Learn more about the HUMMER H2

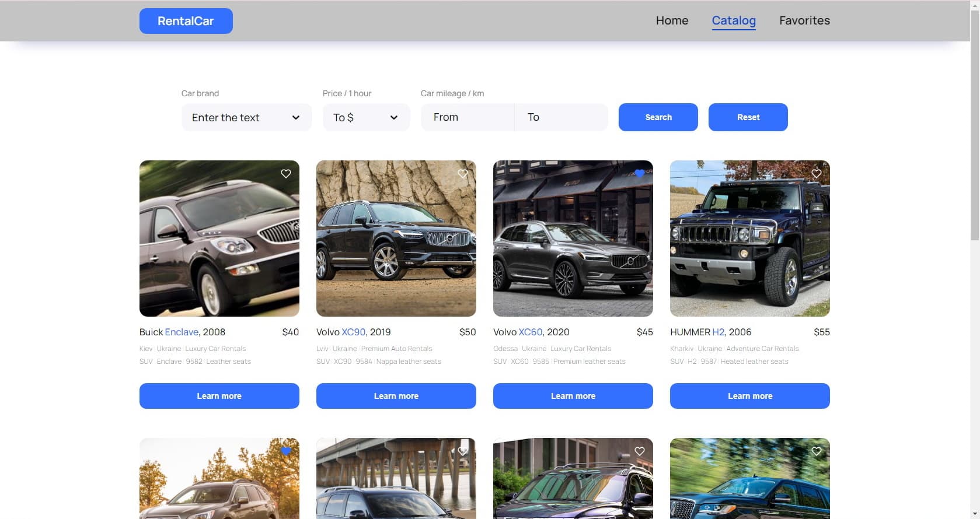pyautogui.click(x=750, y=396)
